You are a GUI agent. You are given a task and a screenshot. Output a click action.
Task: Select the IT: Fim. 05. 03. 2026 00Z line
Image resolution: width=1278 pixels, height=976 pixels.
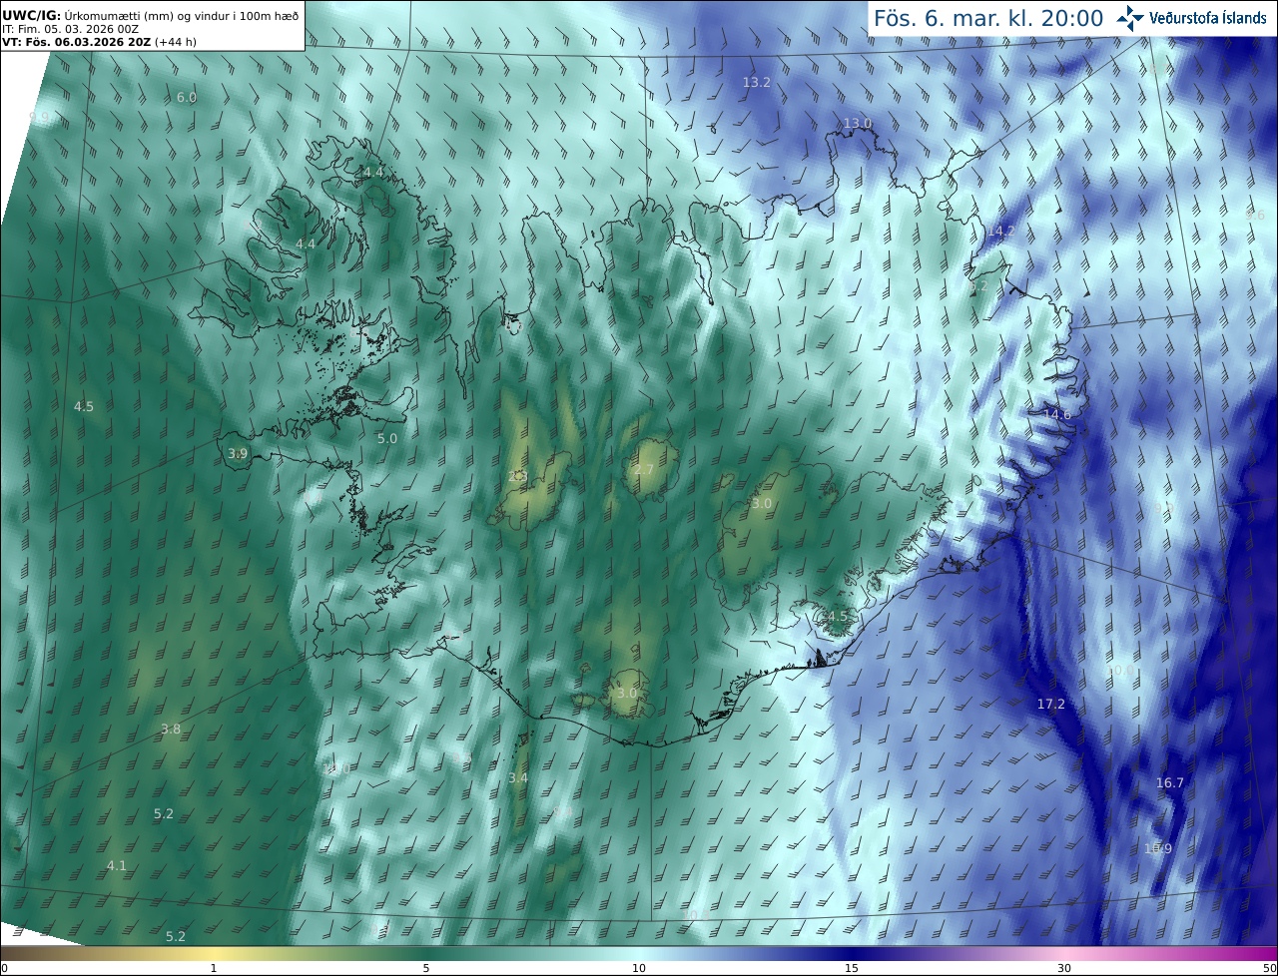(70, 29)
